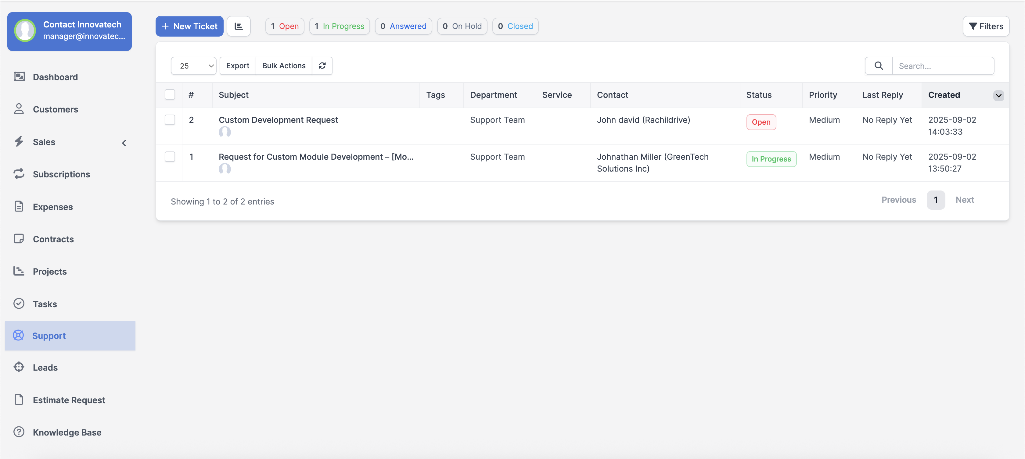1025x459 pixels.
Task: Click the Created column sort arrow
Action: tap(998, 95)
